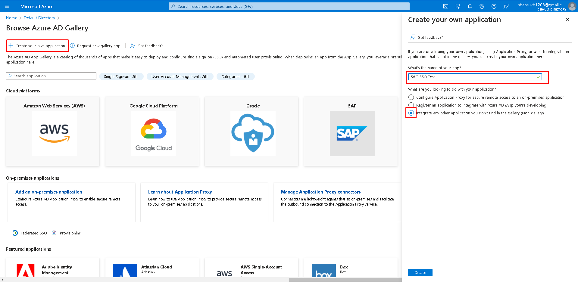The width and height of the screenshot is (578, 282).
Task: Open the Directories and subscriptions filter icon
Action: click(x=458, y=6)
